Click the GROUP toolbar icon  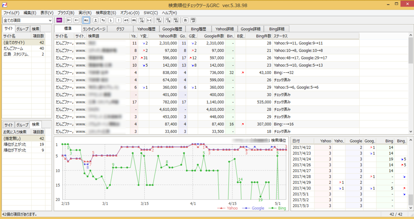tap(193, 20)
